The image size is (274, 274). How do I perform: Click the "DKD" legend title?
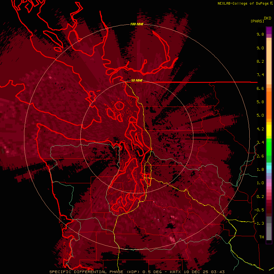(267, 18)
